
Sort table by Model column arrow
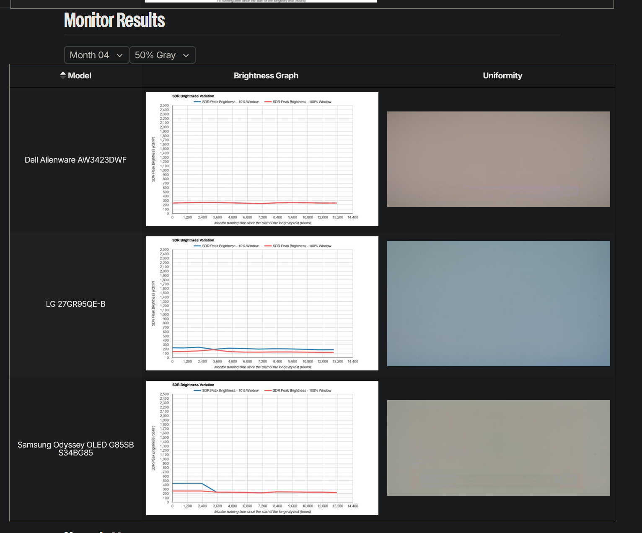pos(63,75)
